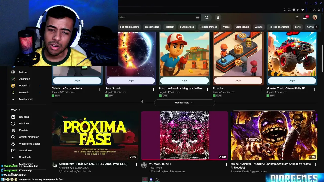Start voice search with the microphone

tap(218, 17)
